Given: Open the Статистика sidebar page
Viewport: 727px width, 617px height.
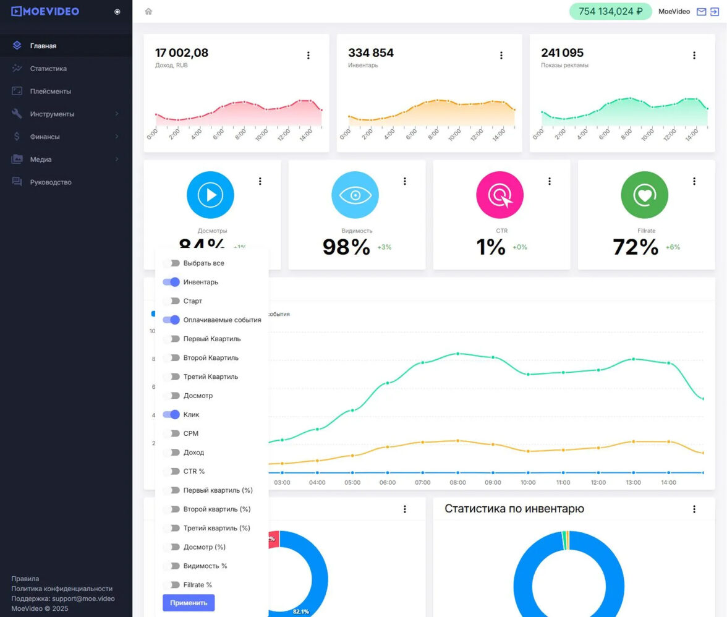Looking at the screenshot, I should pos(48,69).
